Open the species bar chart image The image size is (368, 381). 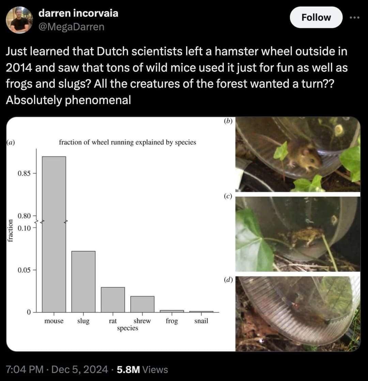point(119,233)
